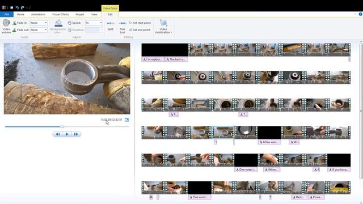Select the 'I'm replaci...' caption

(x=153, y=59)
